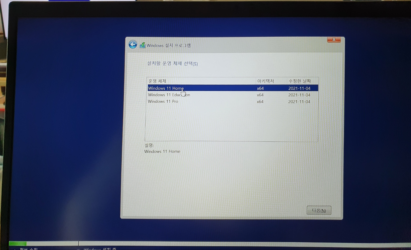Click x64 in Windows 11 Pro row
This screenshot has height=250, width=411.
click(x=260, y=102)
